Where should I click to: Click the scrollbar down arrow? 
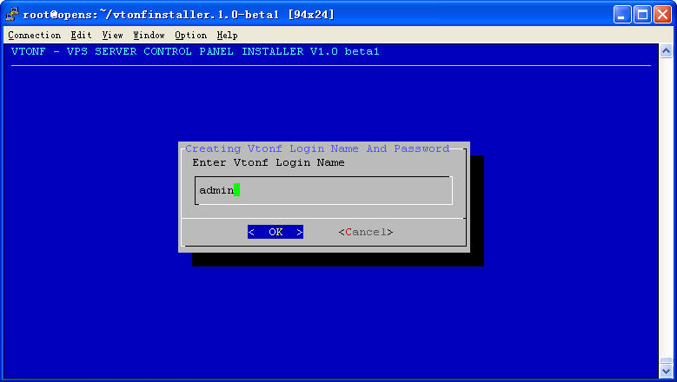tap(666, 372)
